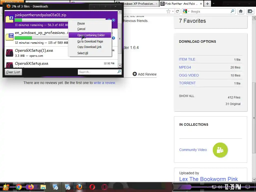256x192 pixels.
Task: Reload the page with the refresh icon
Action: click(177, 11)
